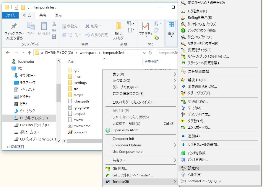
Task: Open TortoiseGit について(B) about icon
Action: pos(183,181)
